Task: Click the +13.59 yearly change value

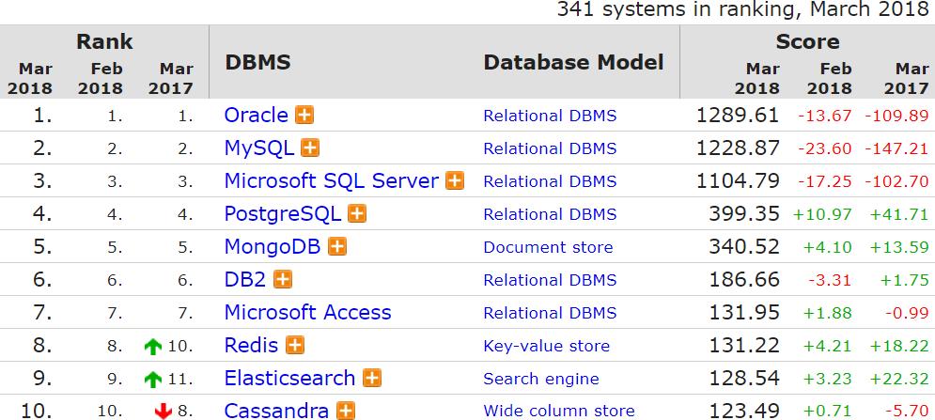Action: tap(899, 247)
